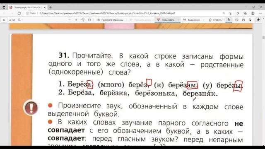Viewport: 265px width, 149px height.
Task: Select the Russkij-yazyk PDF tab
Action: [28, 7]
